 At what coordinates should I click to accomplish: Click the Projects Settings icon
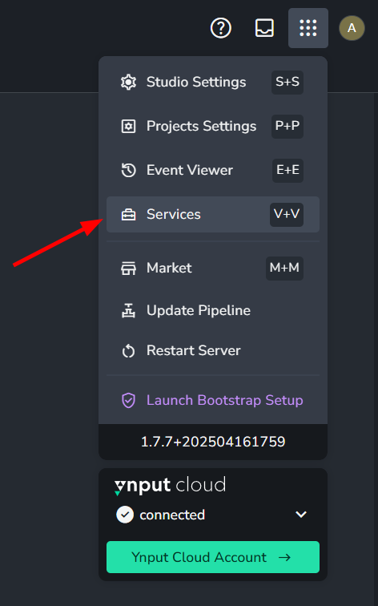[129, 127]
